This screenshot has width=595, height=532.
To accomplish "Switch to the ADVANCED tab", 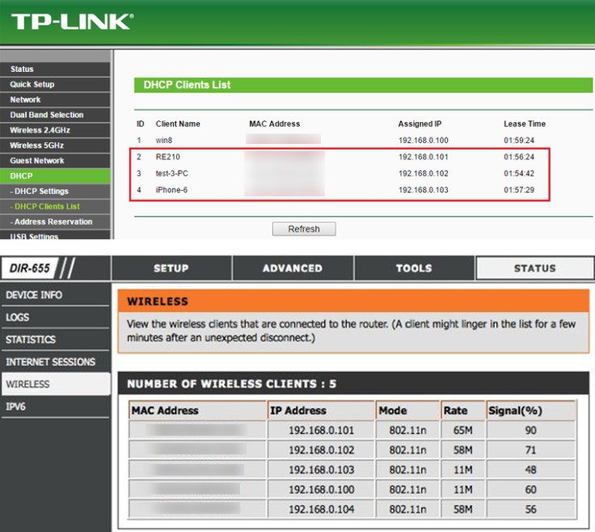I will click(292, 268).
